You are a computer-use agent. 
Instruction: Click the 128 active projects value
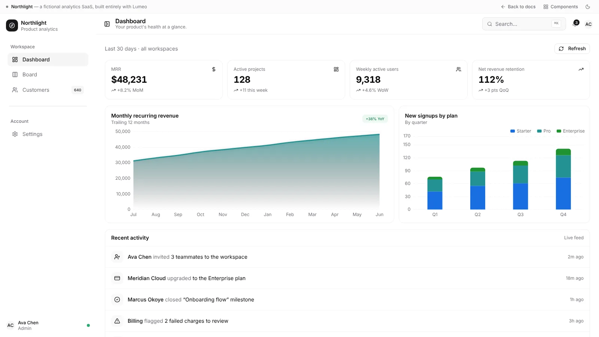pyautogui.click(x=242, y=80)
